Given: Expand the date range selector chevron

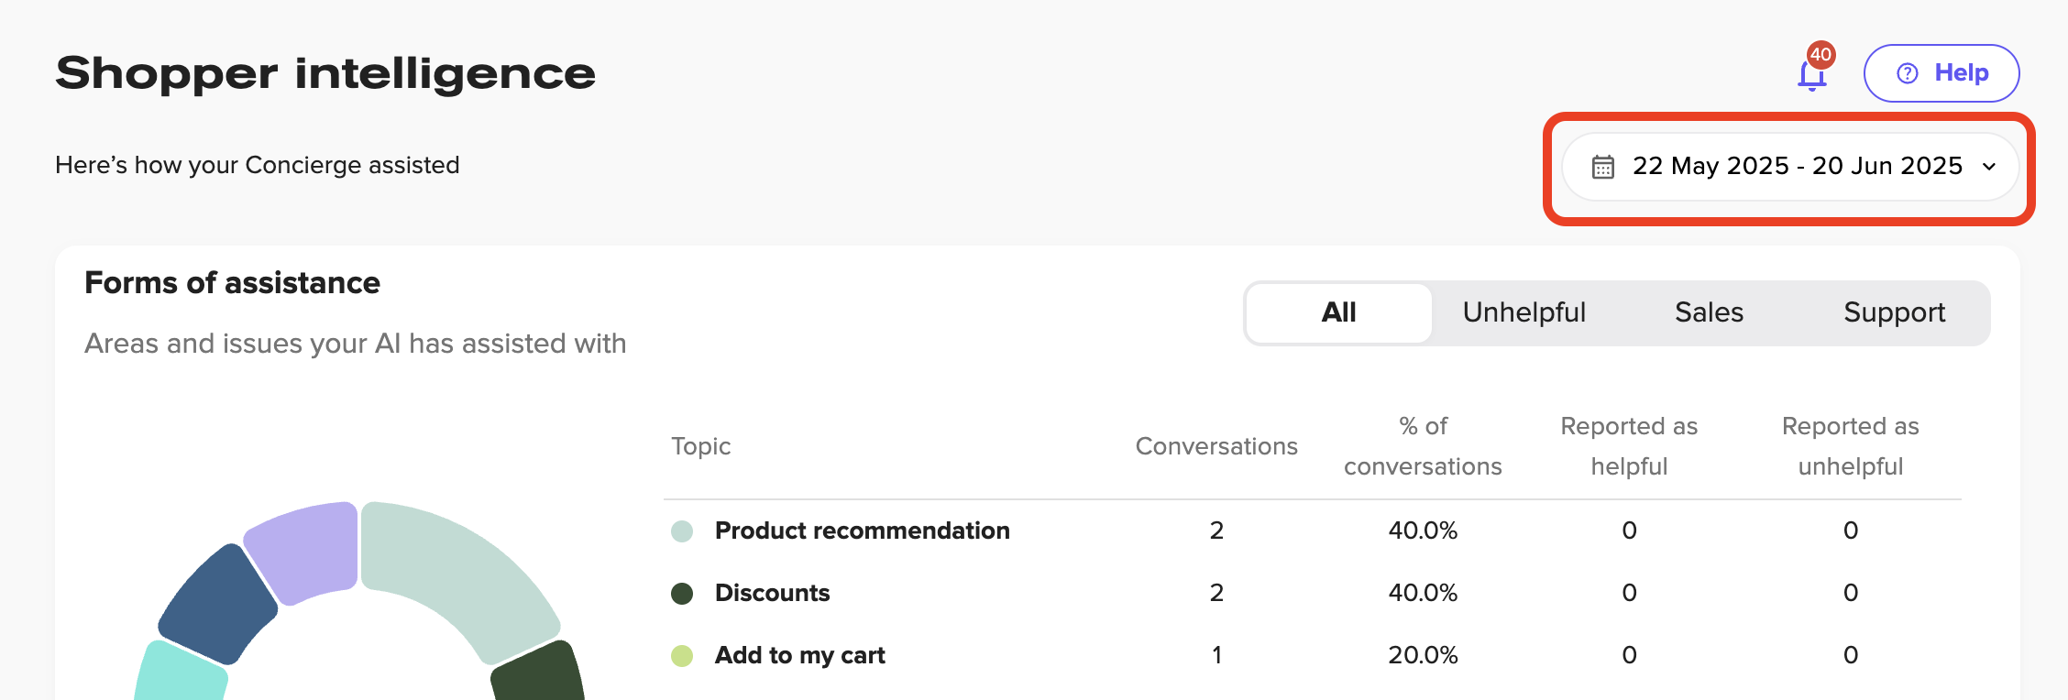Looking at the screenshot, I should [x=1989, y=168].
